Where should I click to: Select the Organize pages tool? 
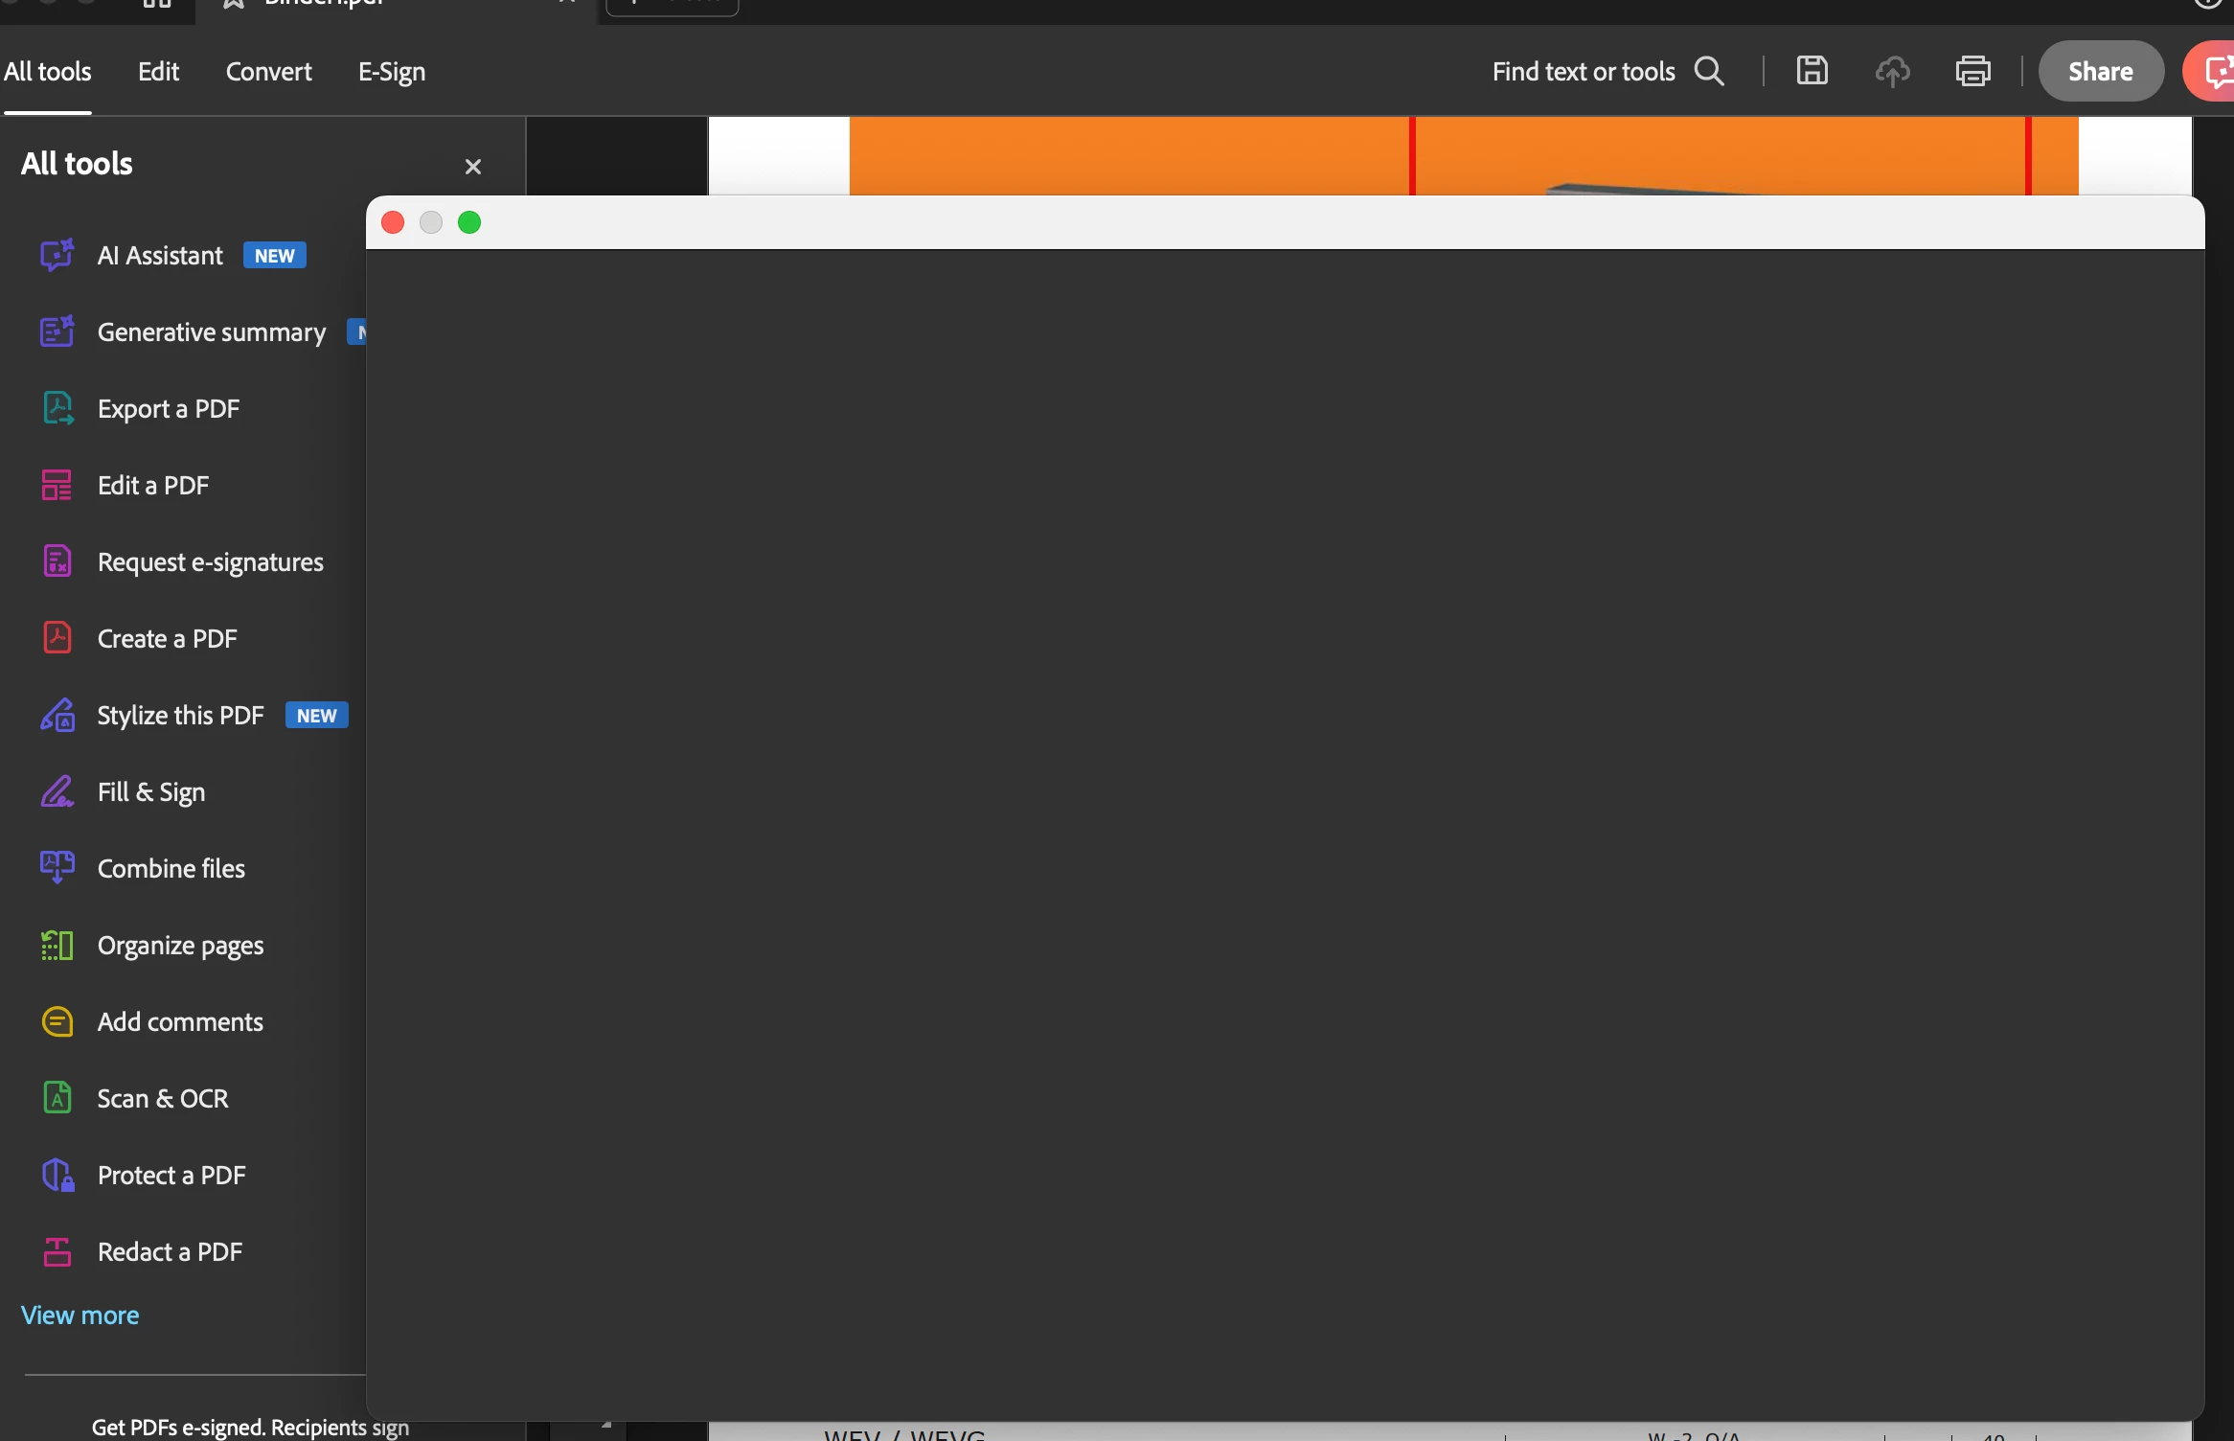point(180,946)
